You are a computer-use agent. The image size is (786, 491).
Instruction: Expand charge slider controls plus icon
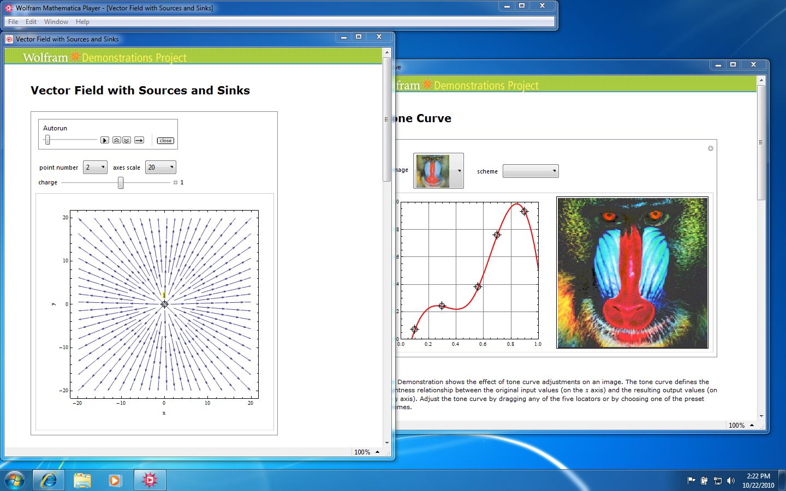coord(175,183)
